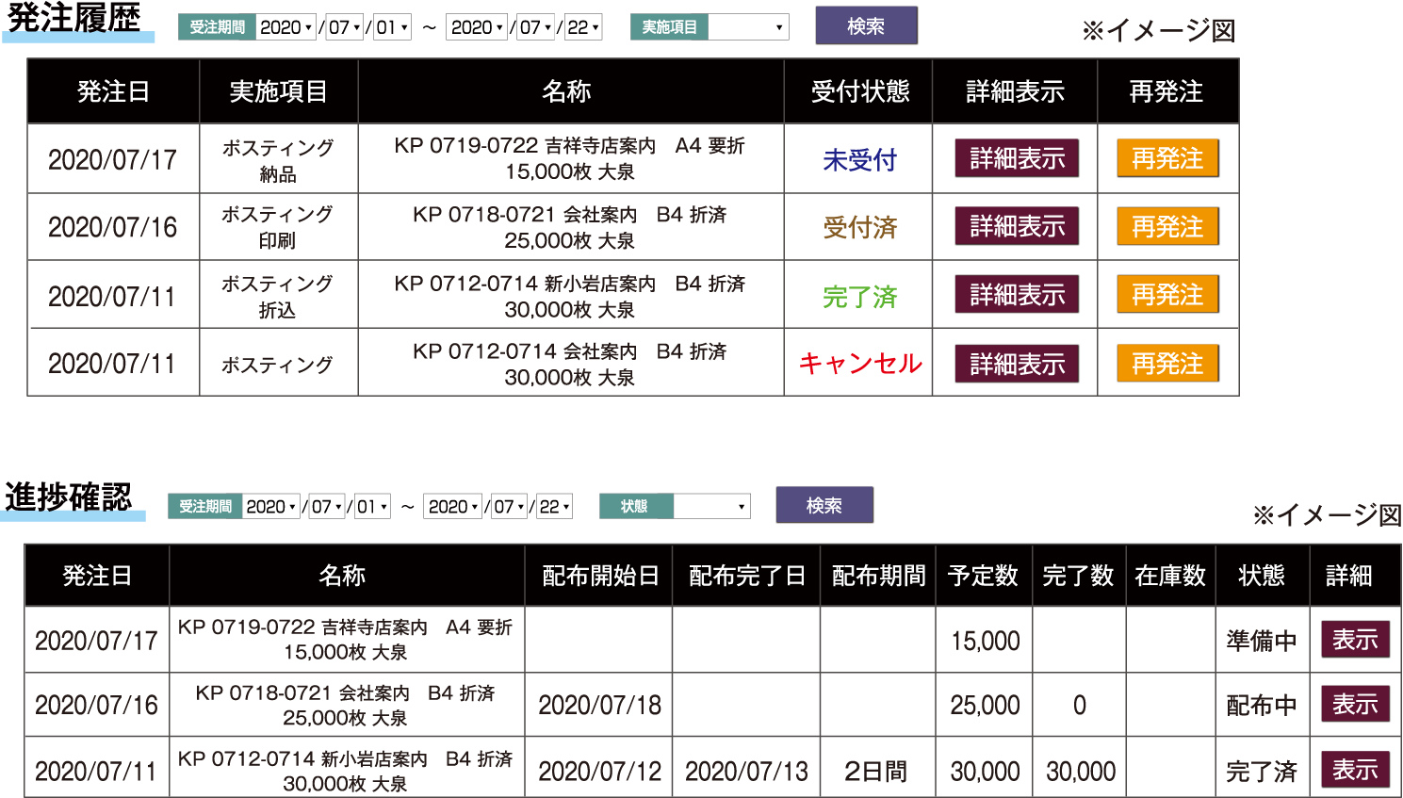Screen dimensions: 1403x798
Task: Click 在庫数 column header
Action: click(x=1171, y=576)
